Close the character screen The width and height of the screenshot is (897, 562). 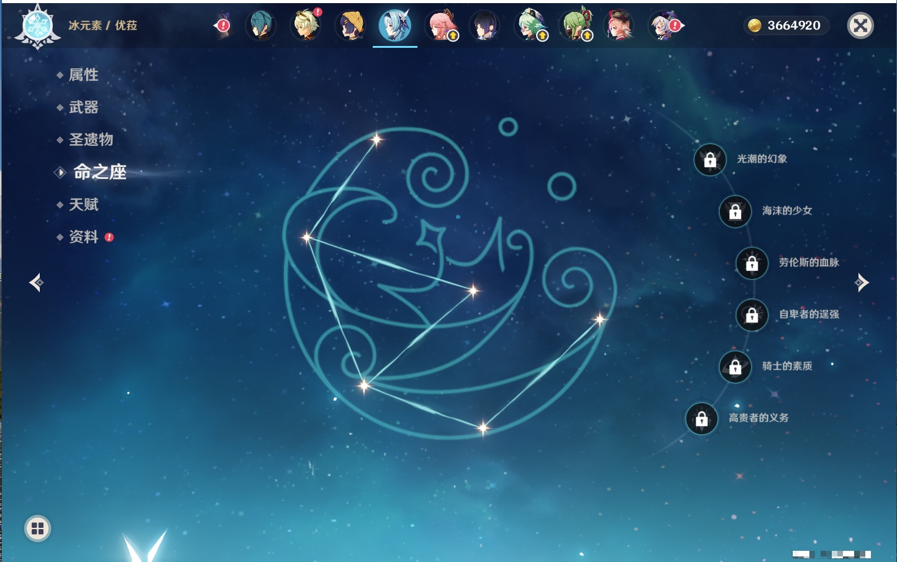click(860, 25)
